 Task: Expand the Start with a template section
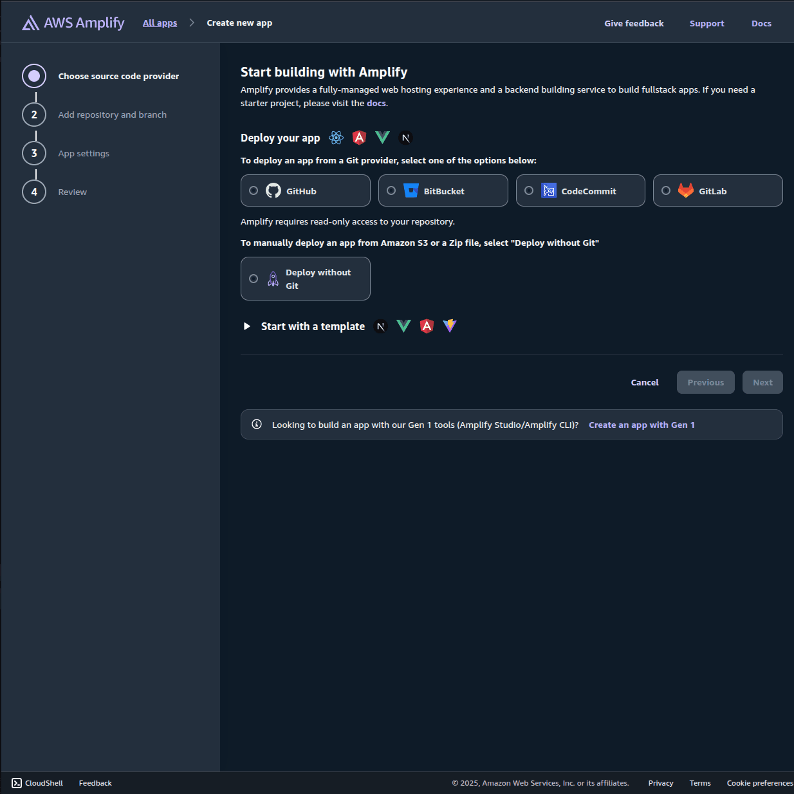[247, 326]
